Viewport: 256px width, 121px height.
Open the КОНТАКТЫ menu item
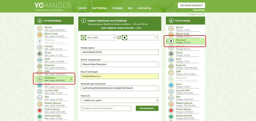(x=144, y=8)
